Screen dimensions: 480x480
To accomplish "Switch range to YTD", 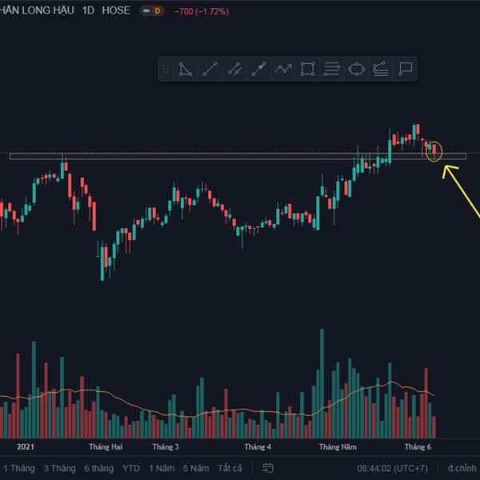I will click(131, 468).
